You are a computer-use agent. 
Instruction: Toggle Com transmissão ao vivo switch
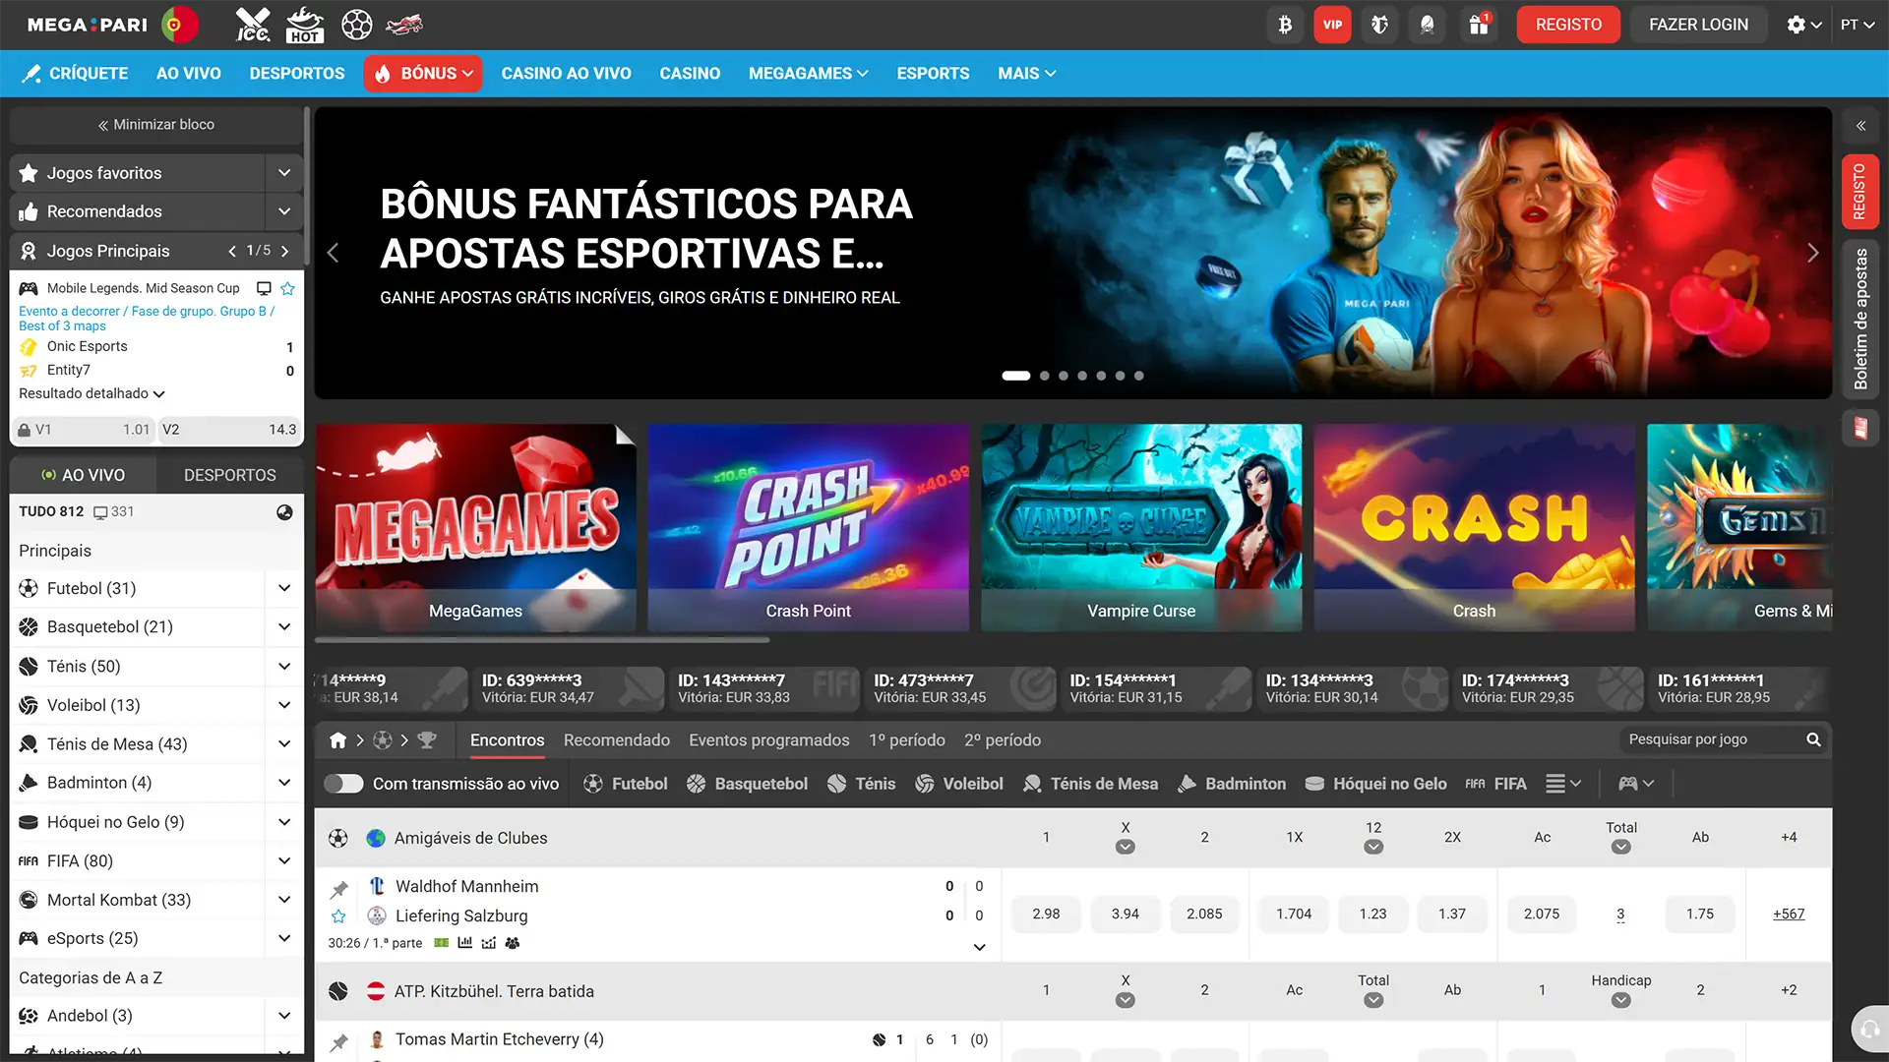click(343, 784)
